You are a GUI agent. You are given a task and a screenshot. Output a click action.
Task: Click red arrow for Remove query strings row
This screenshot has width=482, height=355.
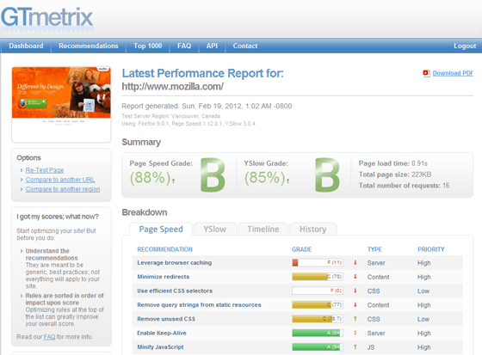(355, 304)
